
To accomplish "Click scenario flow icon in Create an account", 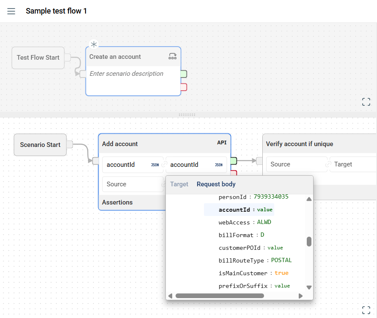I will (173, 56).
